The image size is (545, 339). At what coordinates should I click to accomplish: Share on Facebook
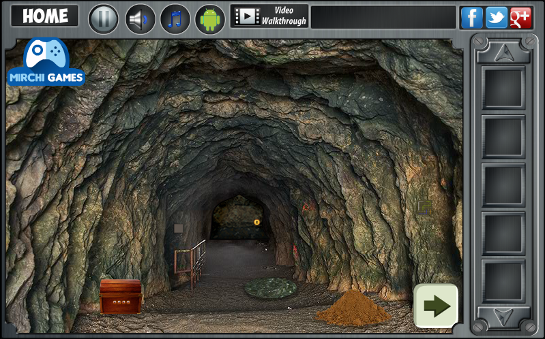point(471,17)
